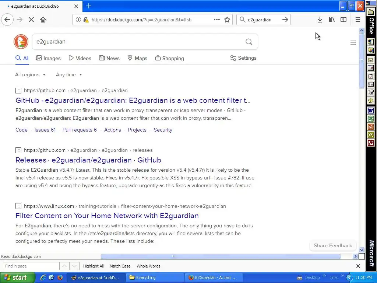
Task: Open the Actions sublink
Action: coord(113,130)
